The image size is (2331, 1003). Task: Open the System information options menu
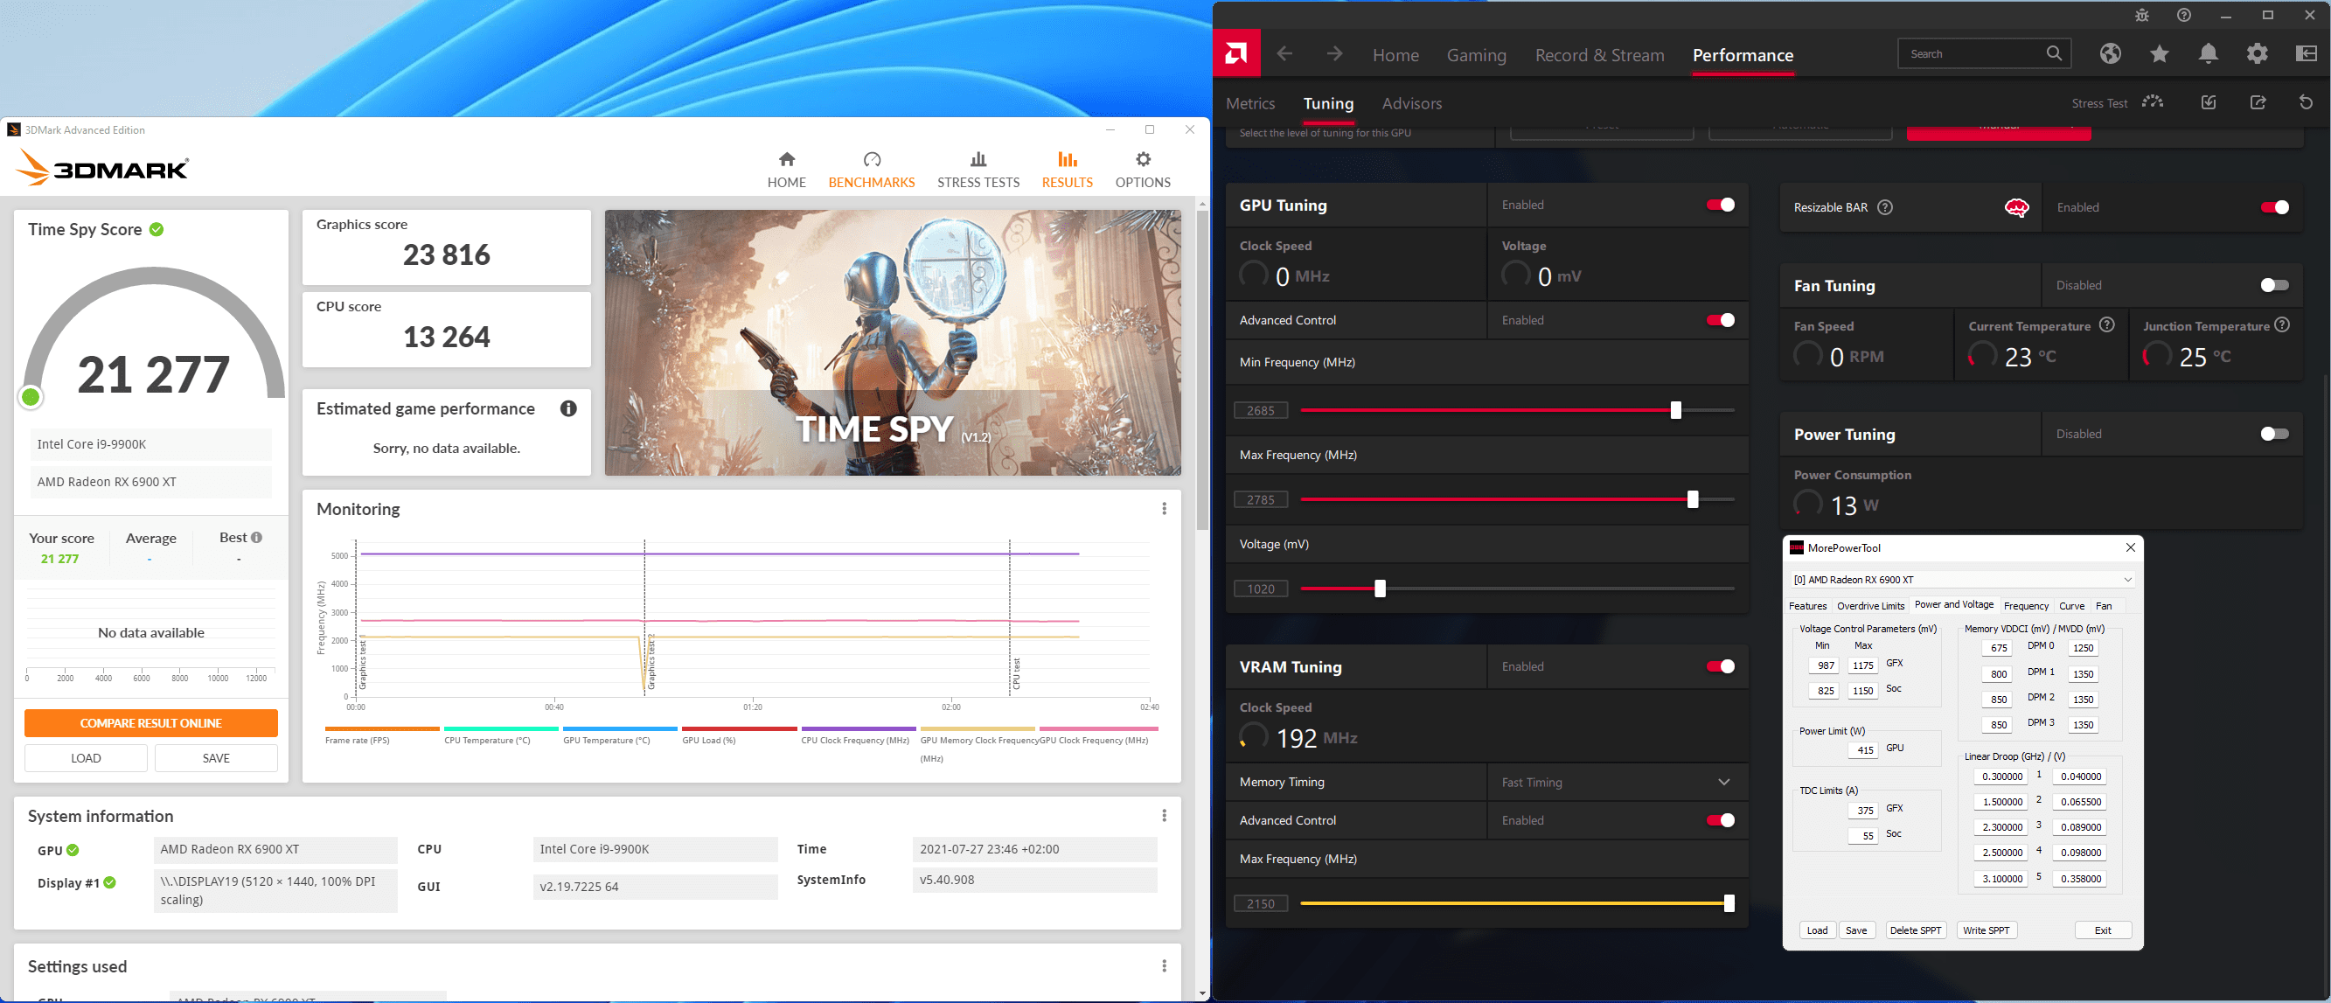(1164, 816)
